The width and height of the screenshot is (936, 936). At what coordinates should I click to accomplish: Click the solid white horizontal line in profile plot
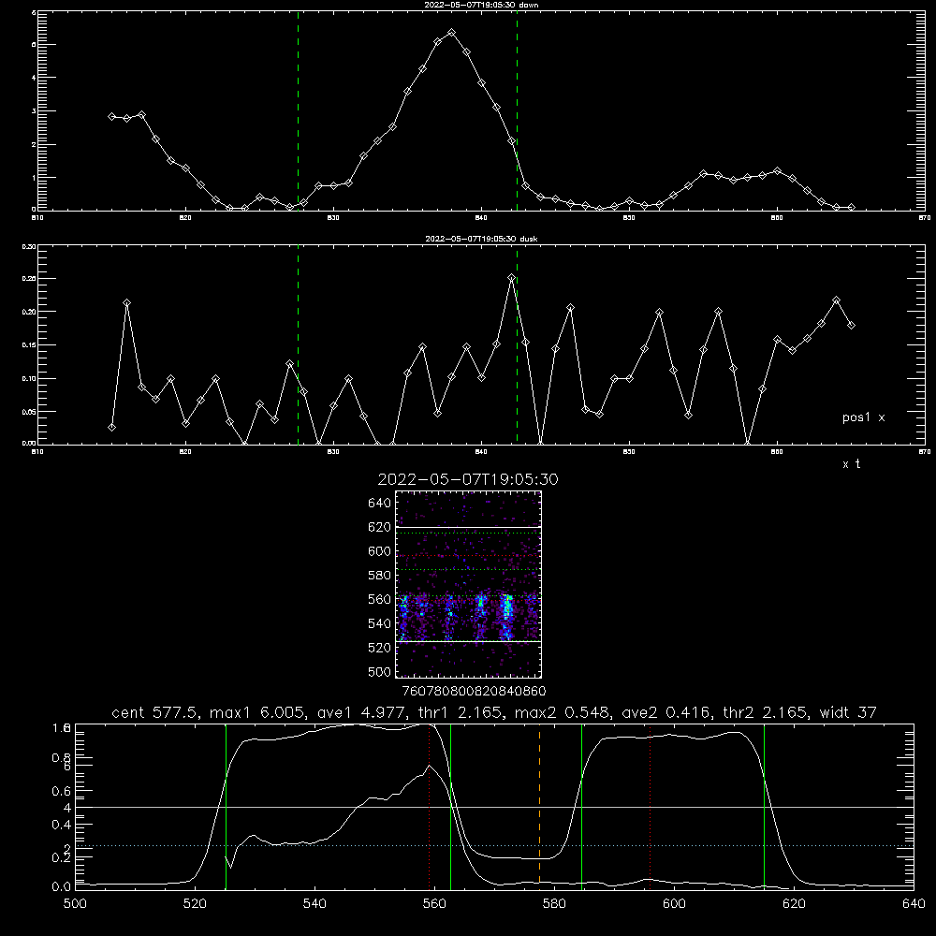(494, 807)
